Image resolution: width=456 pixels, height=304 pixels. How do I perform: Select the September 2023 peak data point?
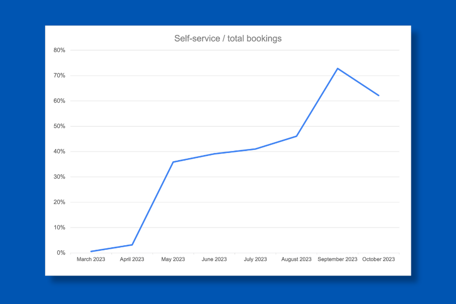(x=337, y=68)
